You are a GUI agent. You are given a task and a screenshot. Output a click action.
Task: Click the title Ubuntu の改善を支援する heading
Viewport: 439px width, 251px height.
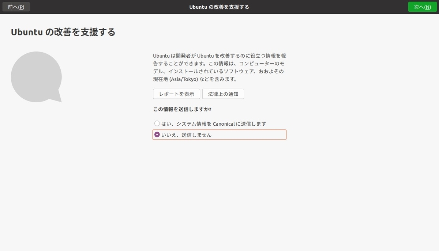click(63, 32)
